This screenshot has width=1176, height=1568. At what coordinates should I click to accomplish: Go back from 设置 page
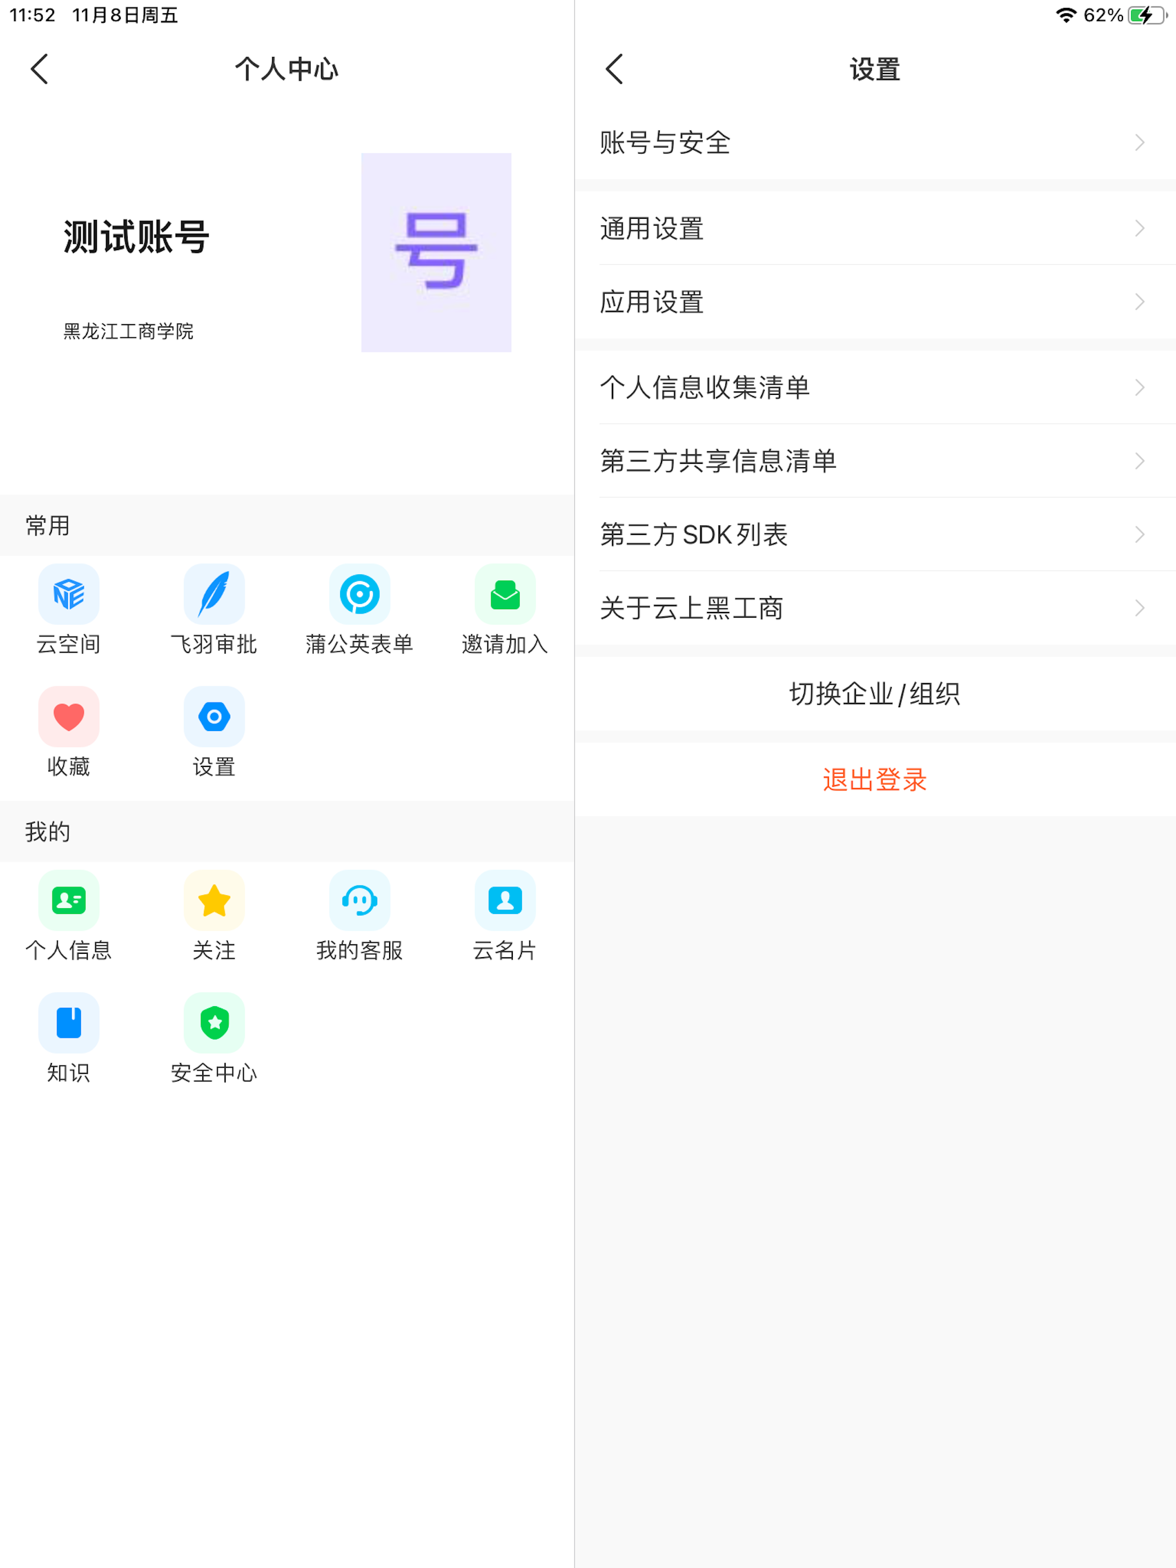click(615, 69)
